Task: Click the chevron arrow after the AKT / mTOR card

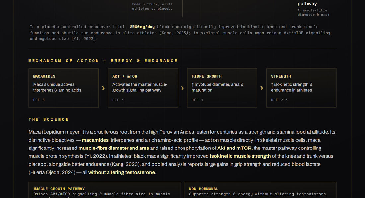Action: pos(183,88)
